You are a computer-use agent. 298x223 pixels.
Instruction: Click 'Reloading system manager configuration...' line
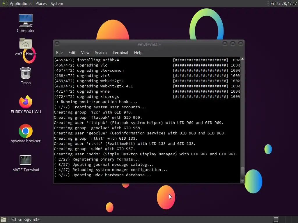[x=111, y=170]
